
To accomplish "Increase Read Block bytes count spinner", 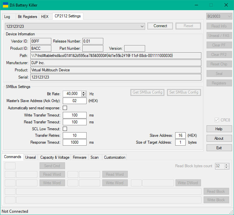I will point(226,165).
